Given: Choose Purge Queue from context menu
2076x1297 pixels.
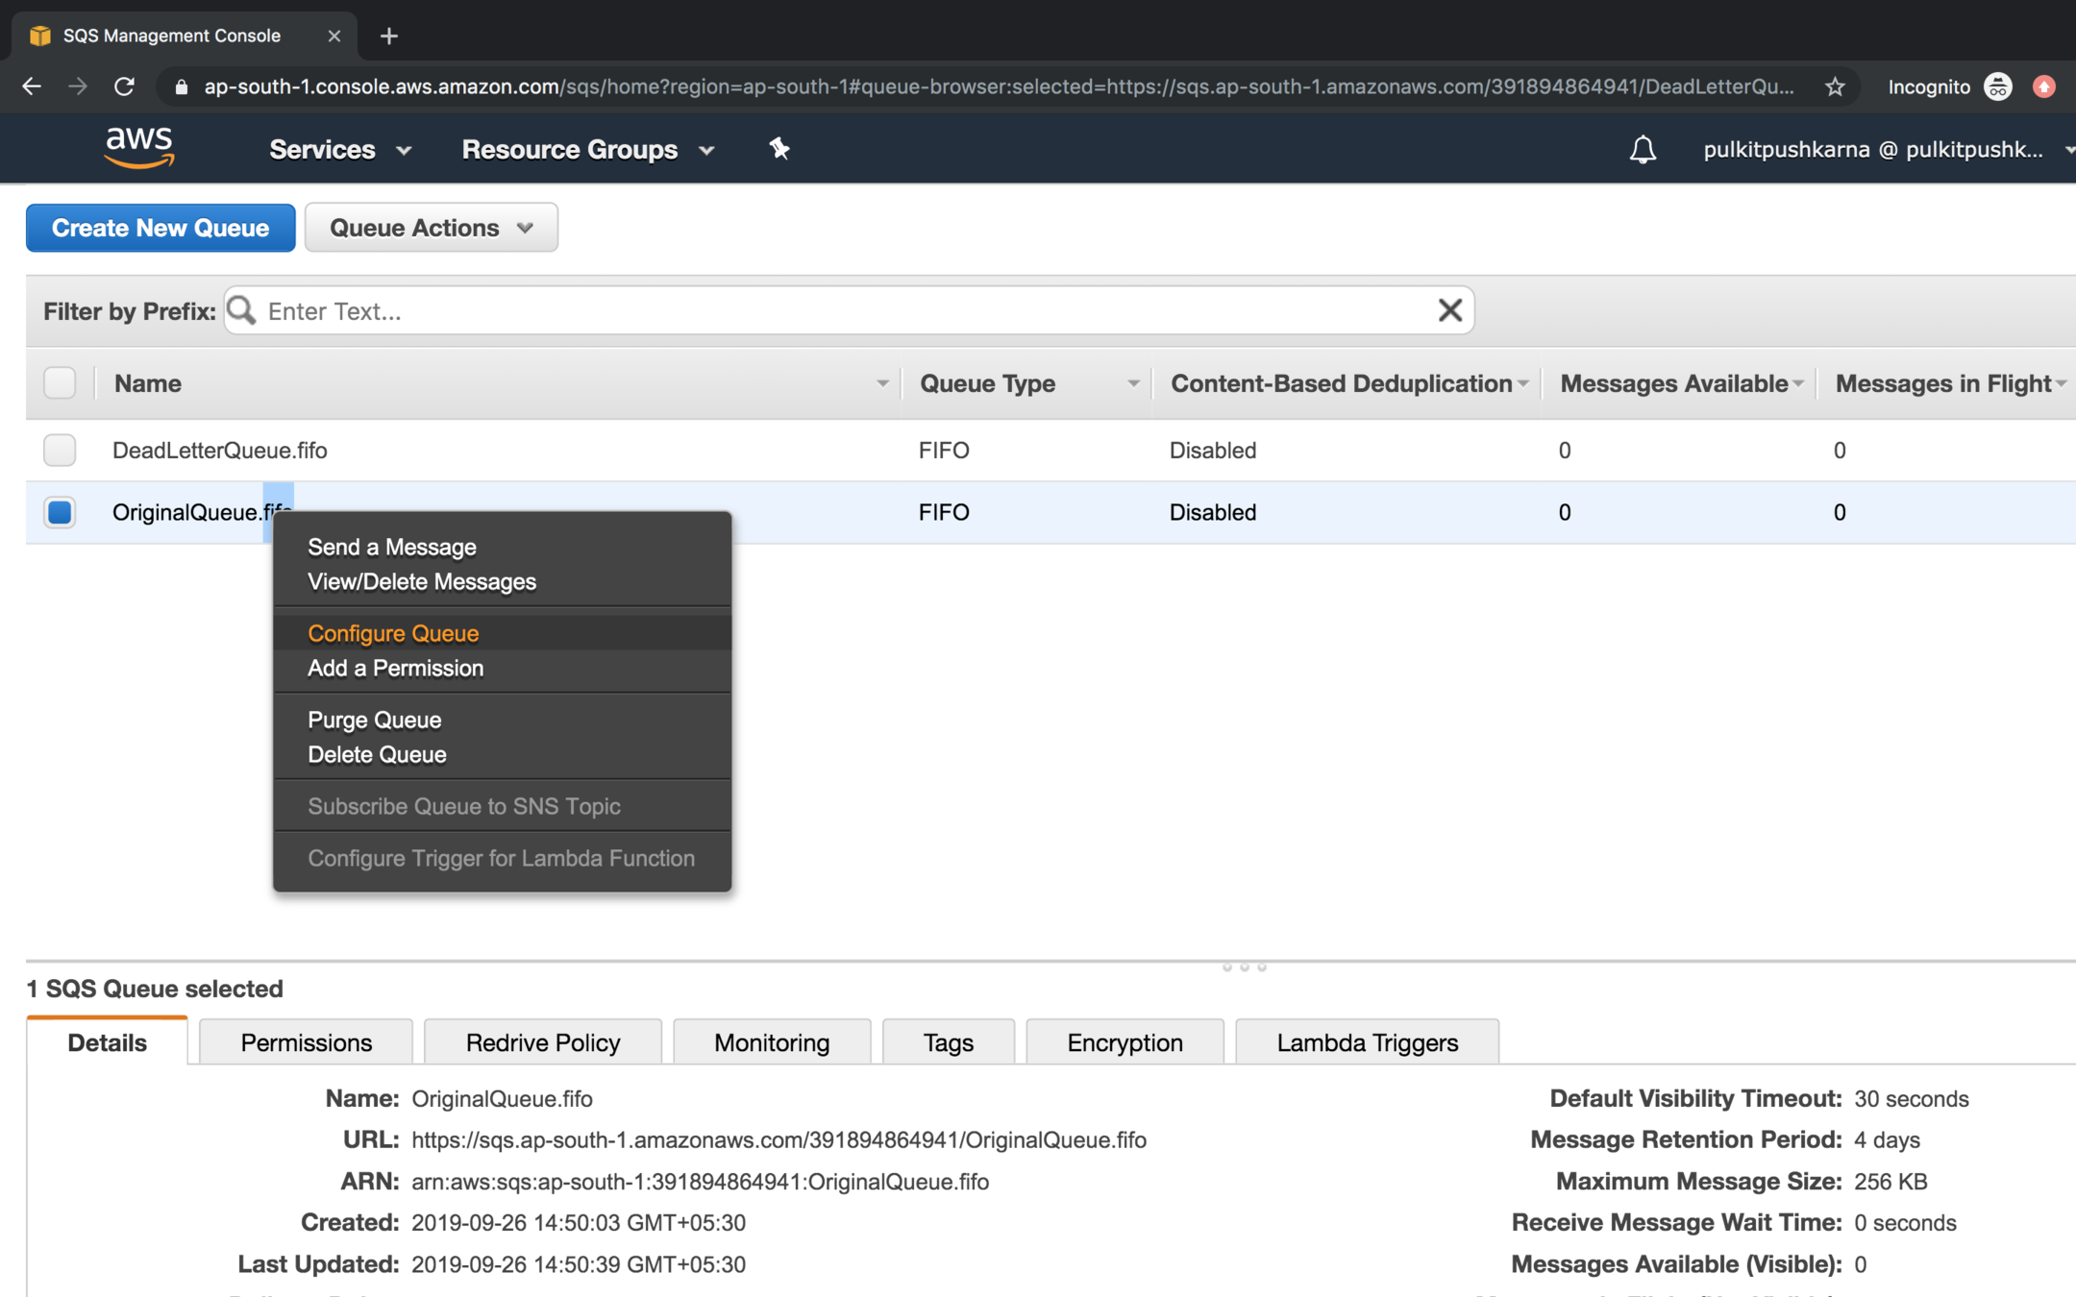Looking at the screenshot, I should pos(374,720).
